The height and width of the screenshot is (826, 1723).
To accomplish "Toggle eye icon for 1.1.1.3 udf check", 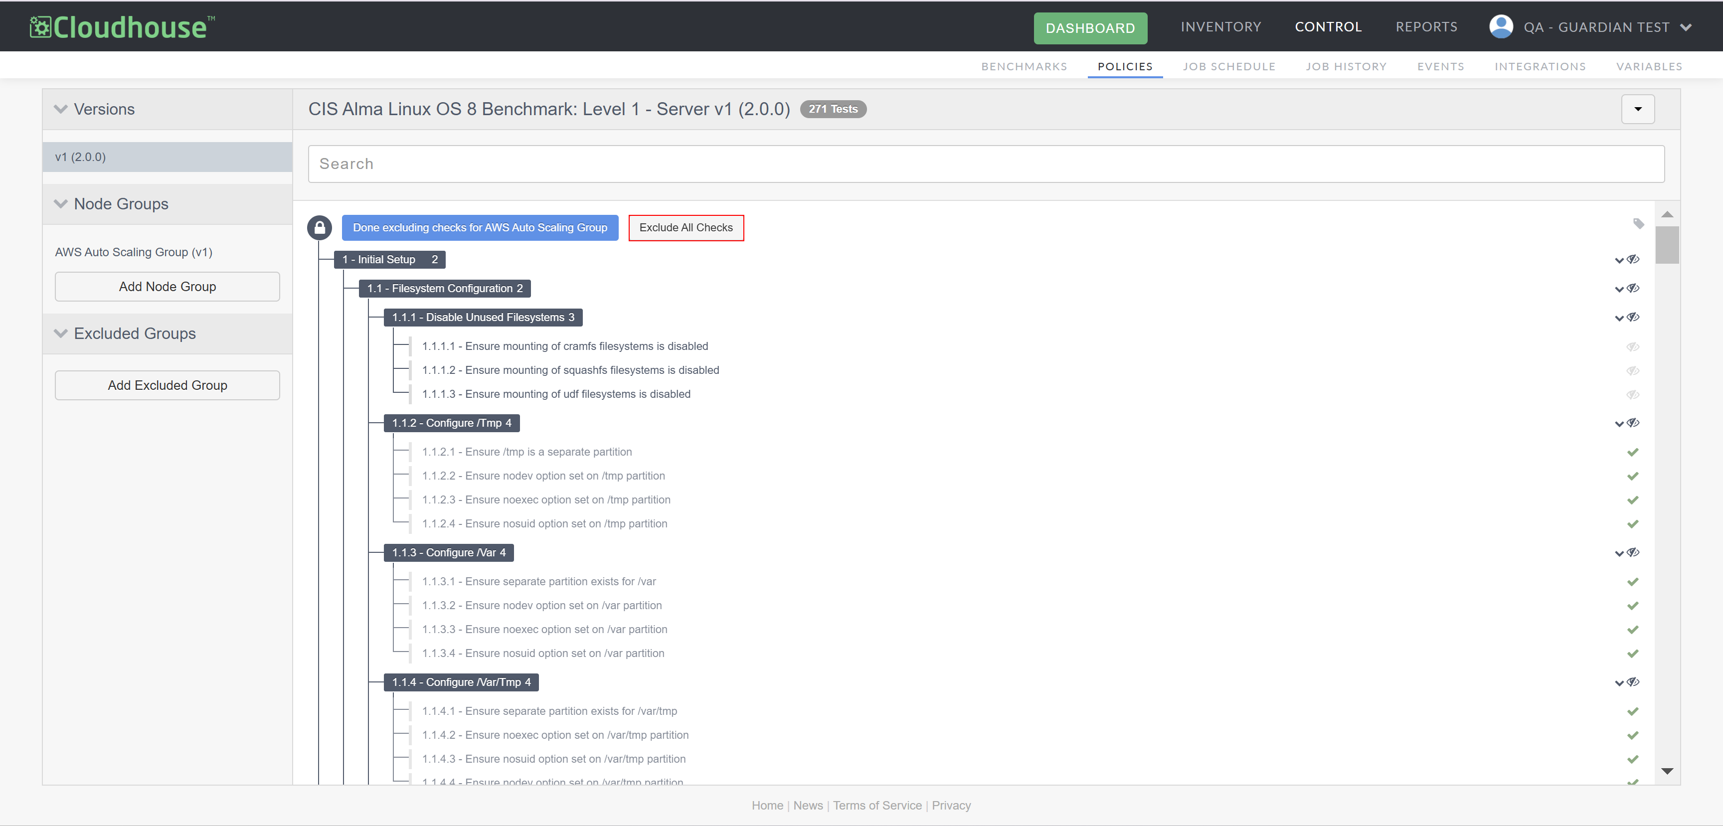I will point(1633,395).
